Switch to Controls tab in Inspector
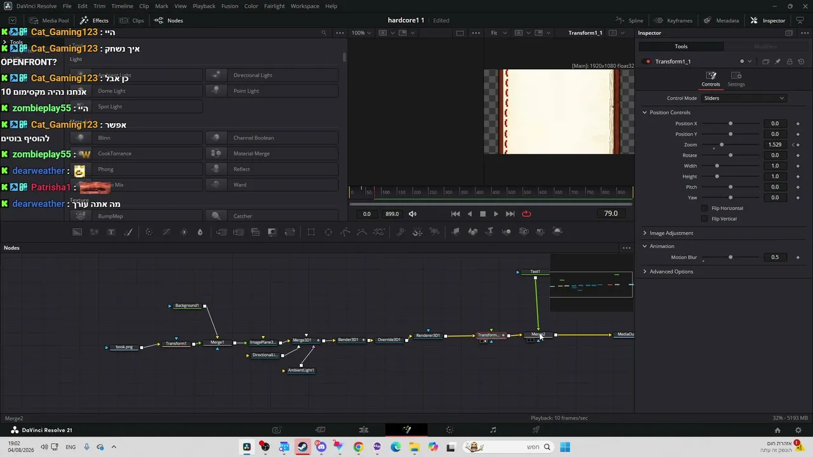 (x=711, y=79)
